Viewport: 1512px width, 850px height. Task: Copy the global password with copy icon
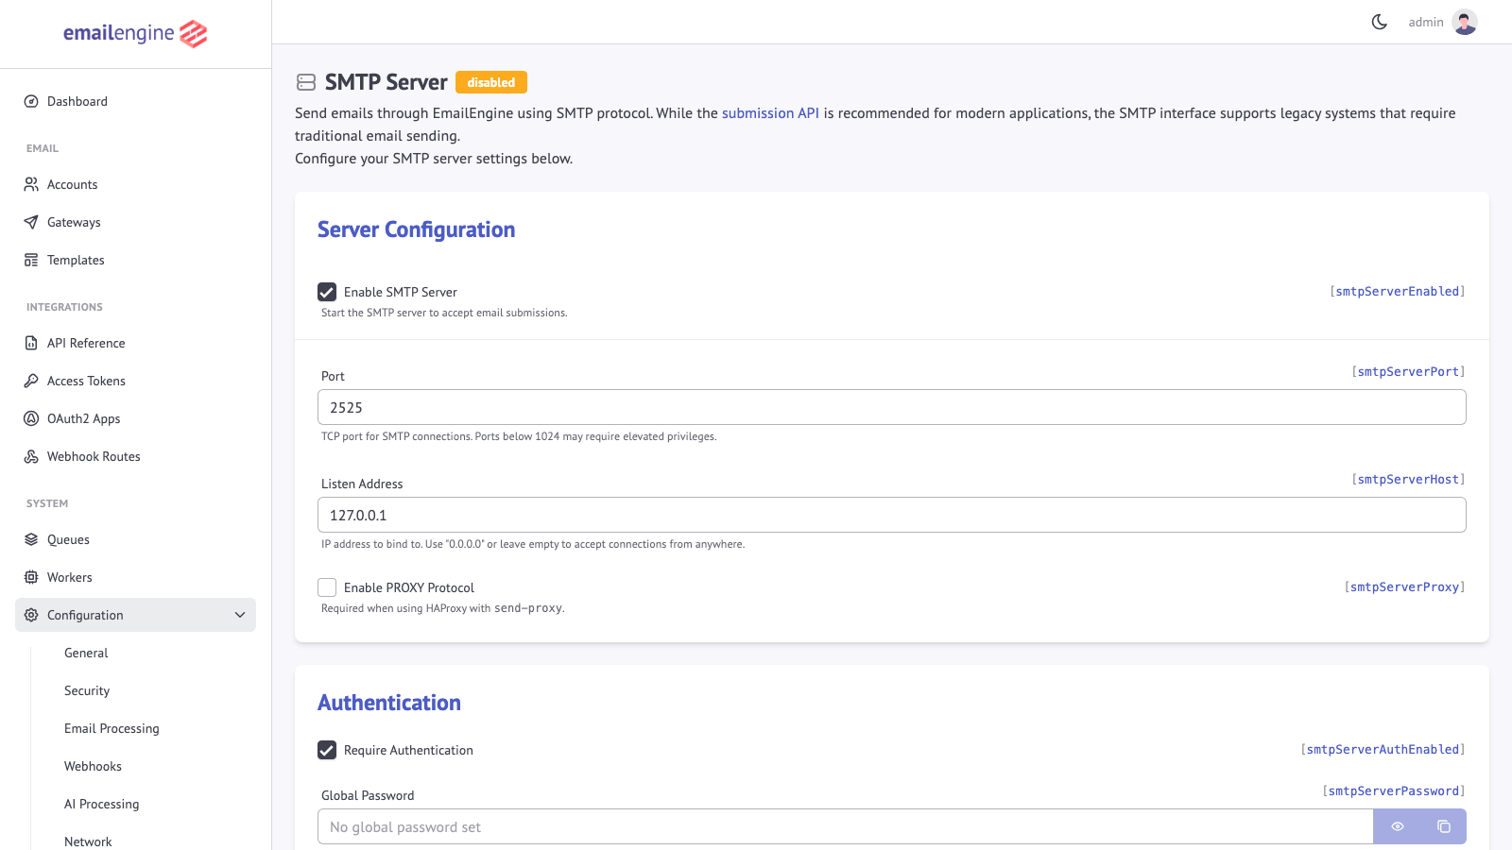tap(1444, 826)
